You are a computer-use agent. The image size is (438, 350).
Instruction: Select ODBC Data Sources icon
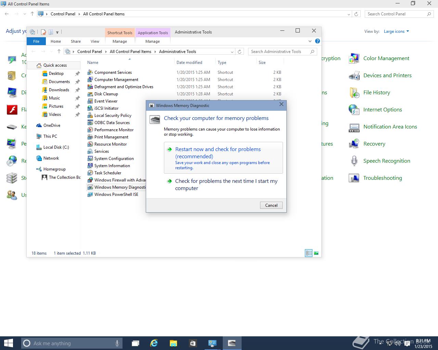[90, 123]
